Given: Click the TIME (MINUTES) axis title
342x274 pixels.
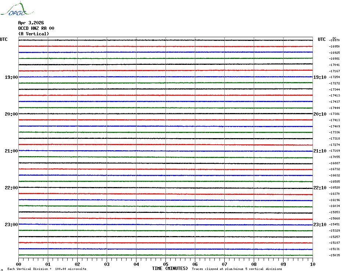Looking at the screenshot, I should coord(170,268).
